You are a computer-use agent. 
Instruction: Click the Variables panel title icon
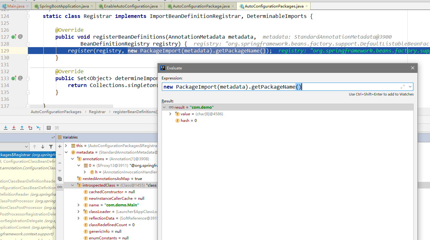(60, 137)
